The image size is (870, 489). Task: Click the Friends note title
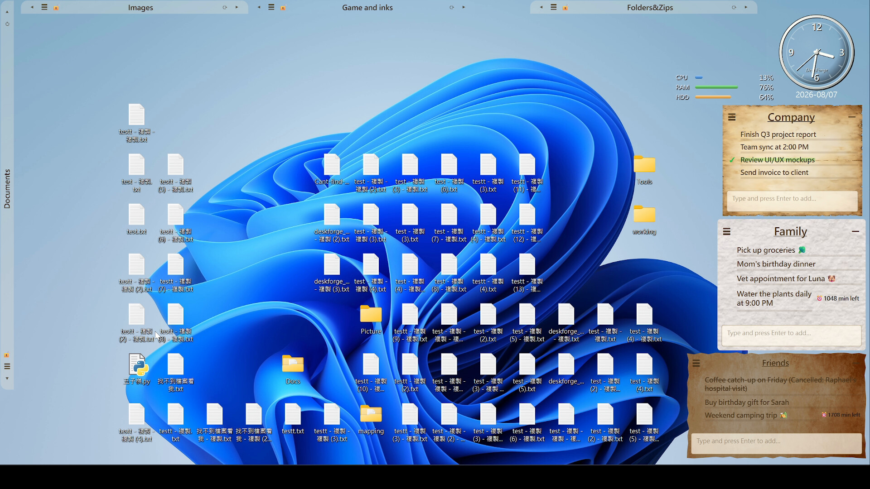(775, 363)
